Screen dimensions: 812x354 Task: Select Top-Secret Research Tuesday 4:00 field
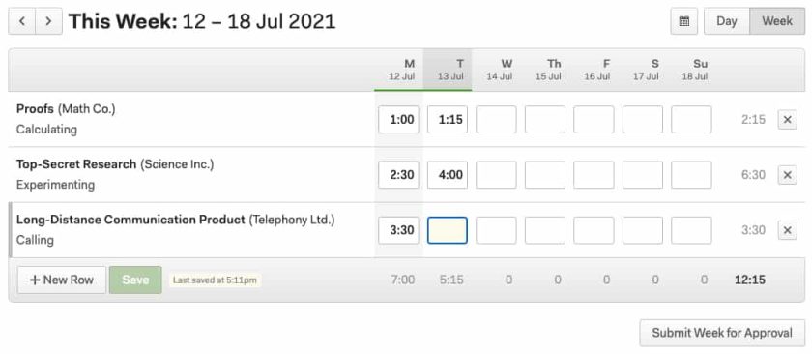(448, 175)
